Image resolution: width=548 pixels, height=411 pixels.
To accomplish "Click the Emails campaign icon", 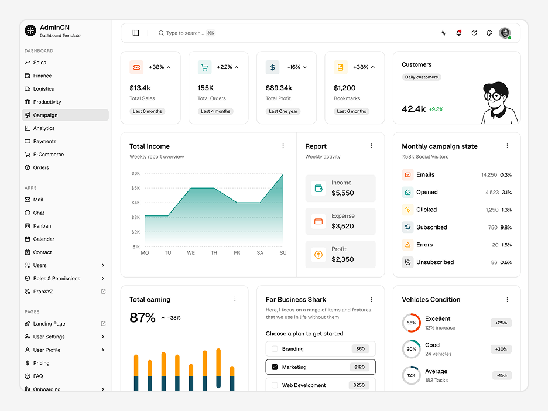I will (x=407, y=174).
